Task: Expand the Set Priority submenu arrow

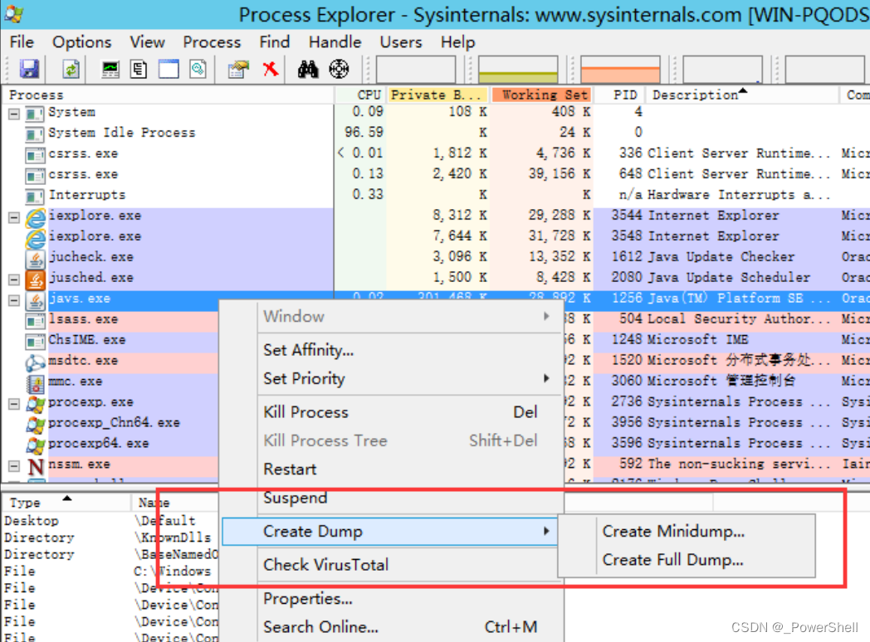Action: pos(546,378)
